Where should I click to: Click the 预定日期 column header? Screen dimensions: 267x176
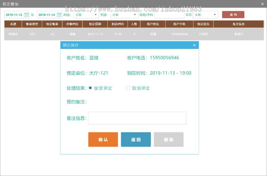[95, 24]
